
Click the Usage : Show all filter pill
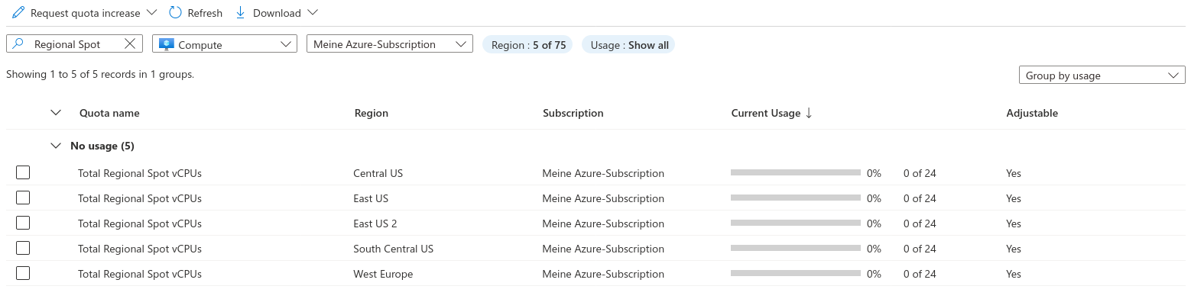(628, 45)
